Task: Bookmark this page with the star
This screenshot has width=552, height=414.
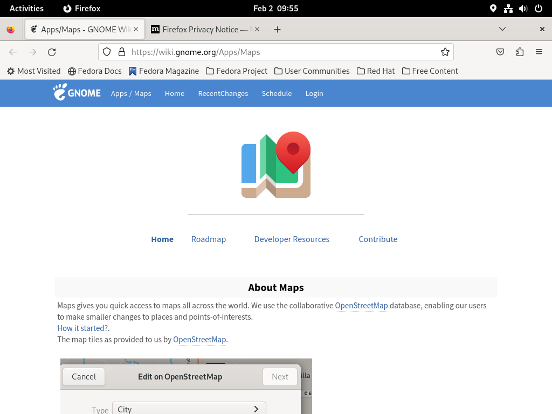Action: point(445,52)
